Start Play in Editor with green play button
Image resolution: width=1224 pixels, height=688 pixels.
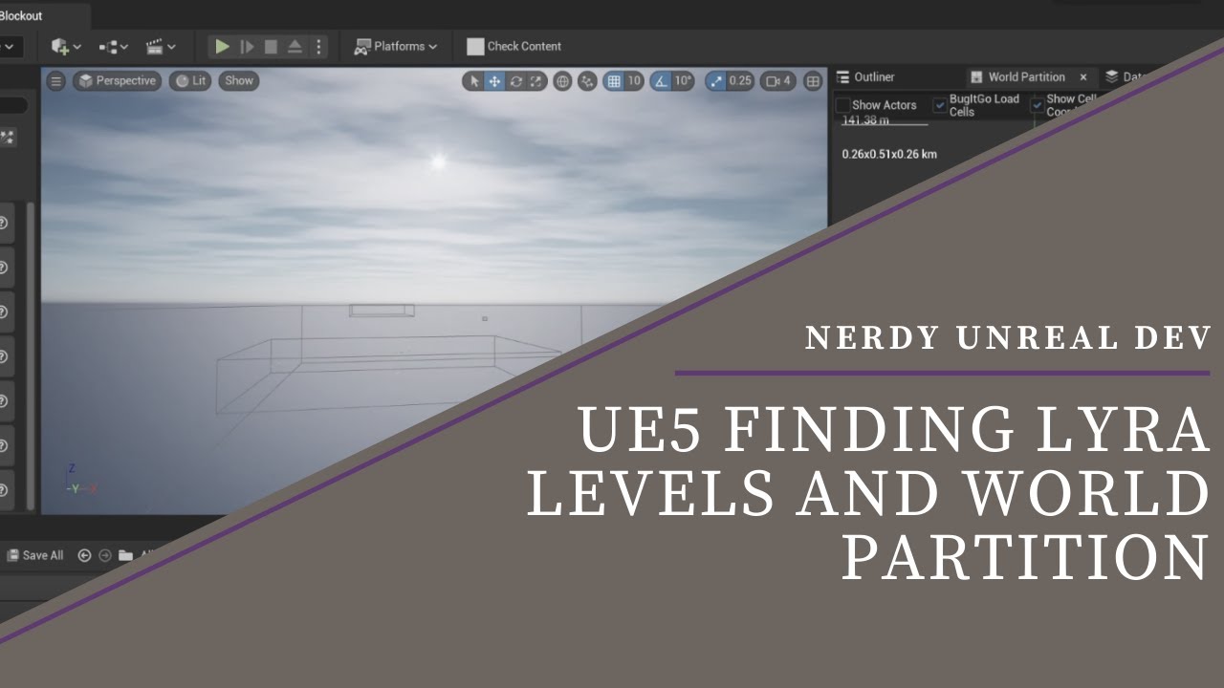pyautogui.click(x=222, y=46)
